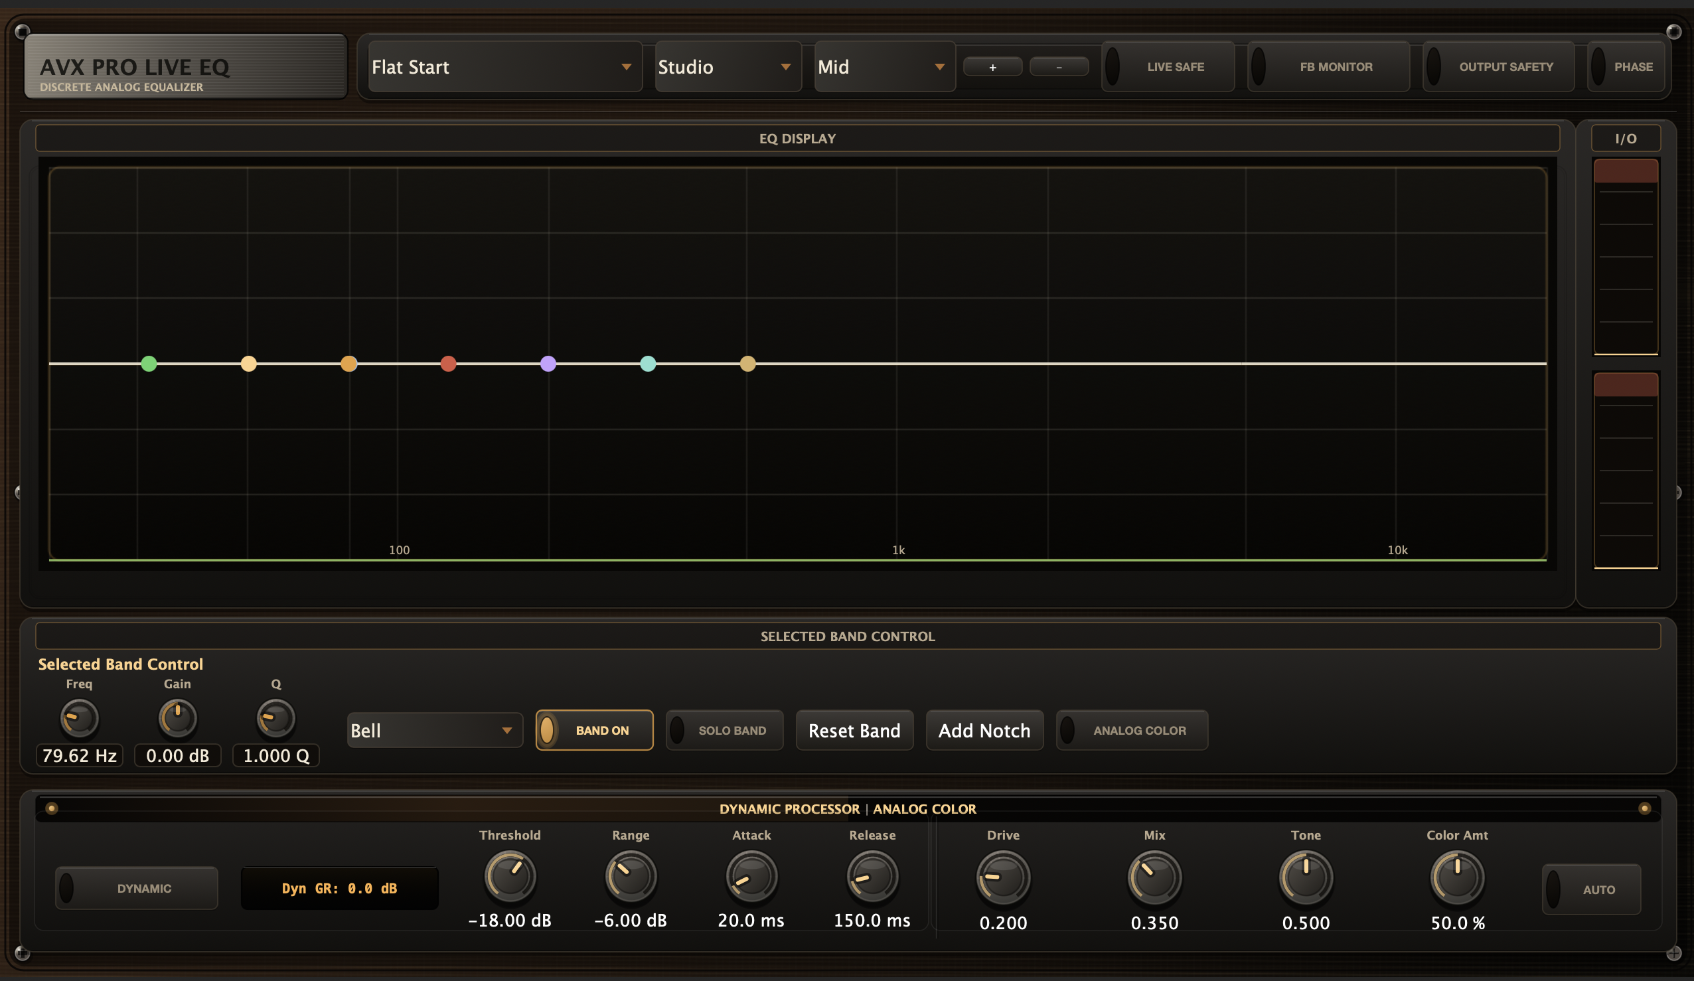
Task: Enable the ANALOG COLOR toggle in band control
Action: (1132, 730)
